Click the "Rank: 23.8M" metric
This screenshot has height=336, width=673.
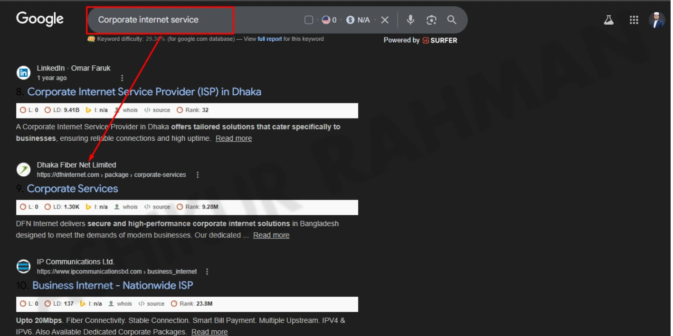191,304
